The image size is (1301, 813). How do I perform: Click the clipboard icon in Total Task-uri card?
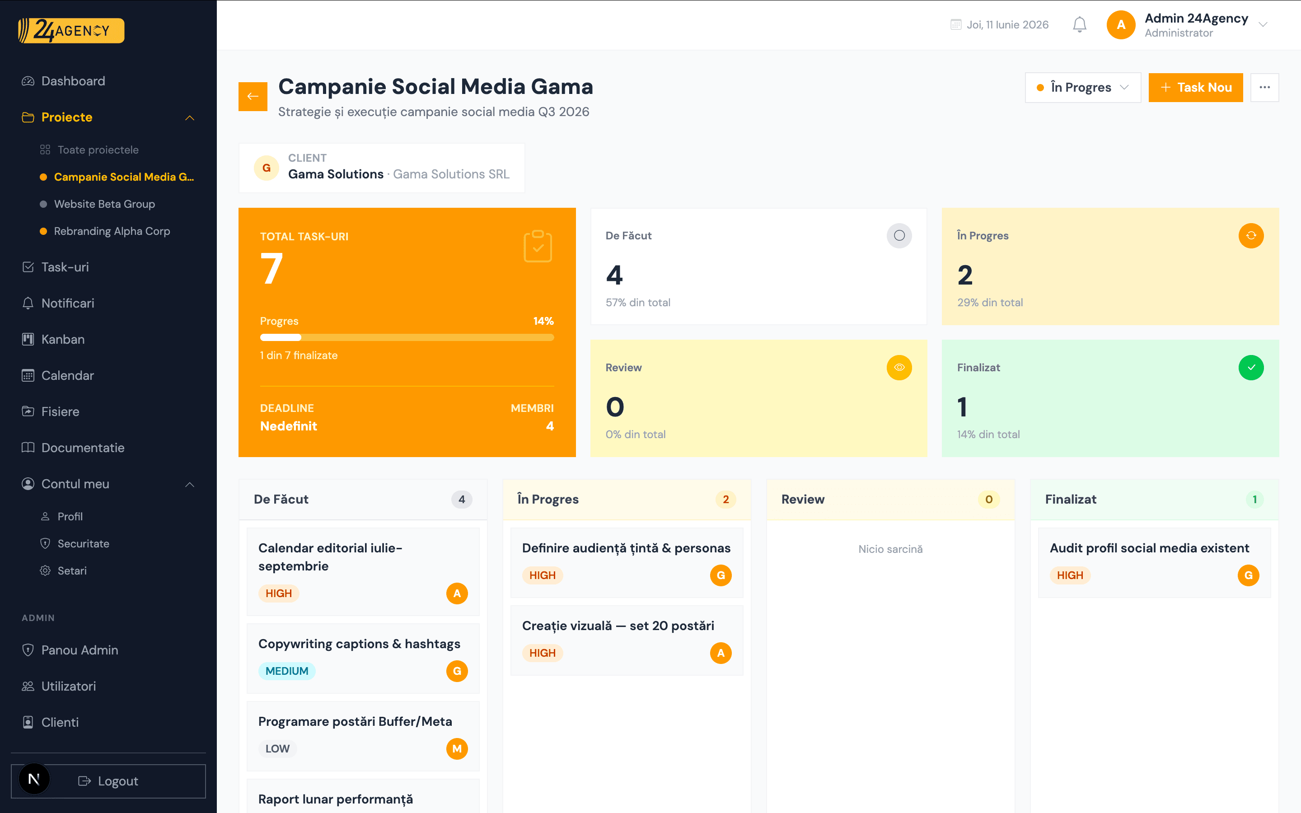[x=538, y=246]
